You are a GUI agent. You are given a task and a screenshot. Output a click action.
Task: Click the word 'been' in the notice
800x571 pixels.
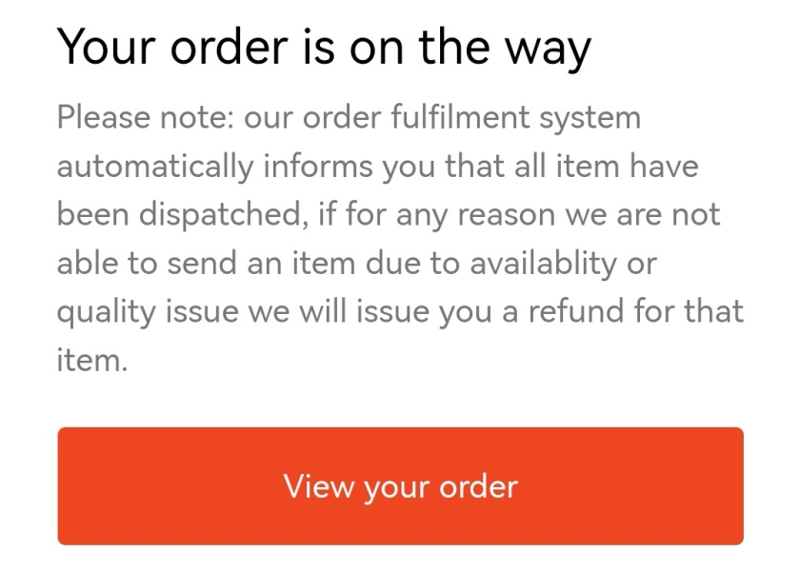[90, 216]
